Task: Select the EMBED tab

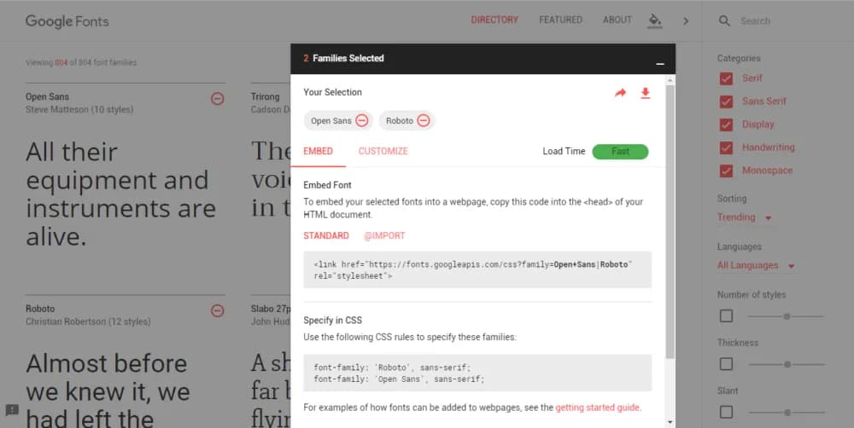Action: [x=318, y=151]
